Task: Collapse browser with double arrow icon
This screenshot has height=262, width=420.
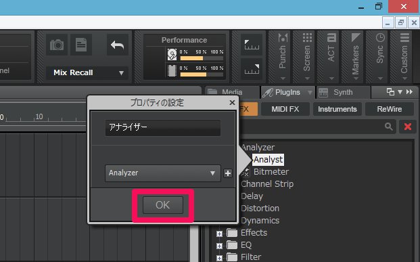Action: 409,92
